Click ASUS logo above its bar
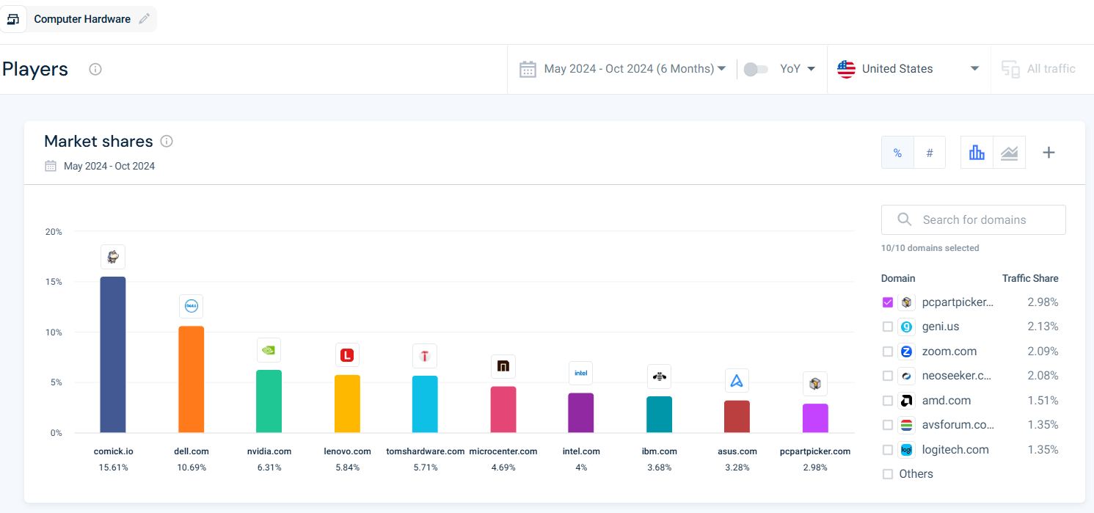This screenshot has width=1094, height=513. tap(737, 380)
